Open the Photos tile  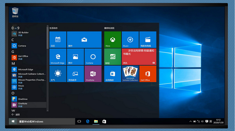75,57
